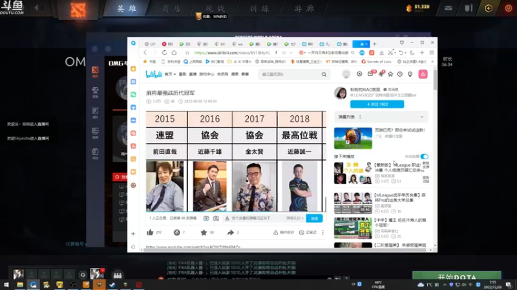Open bilibili watch history clock icon
This screenshot has height=290, width=517.
[400, 74]
